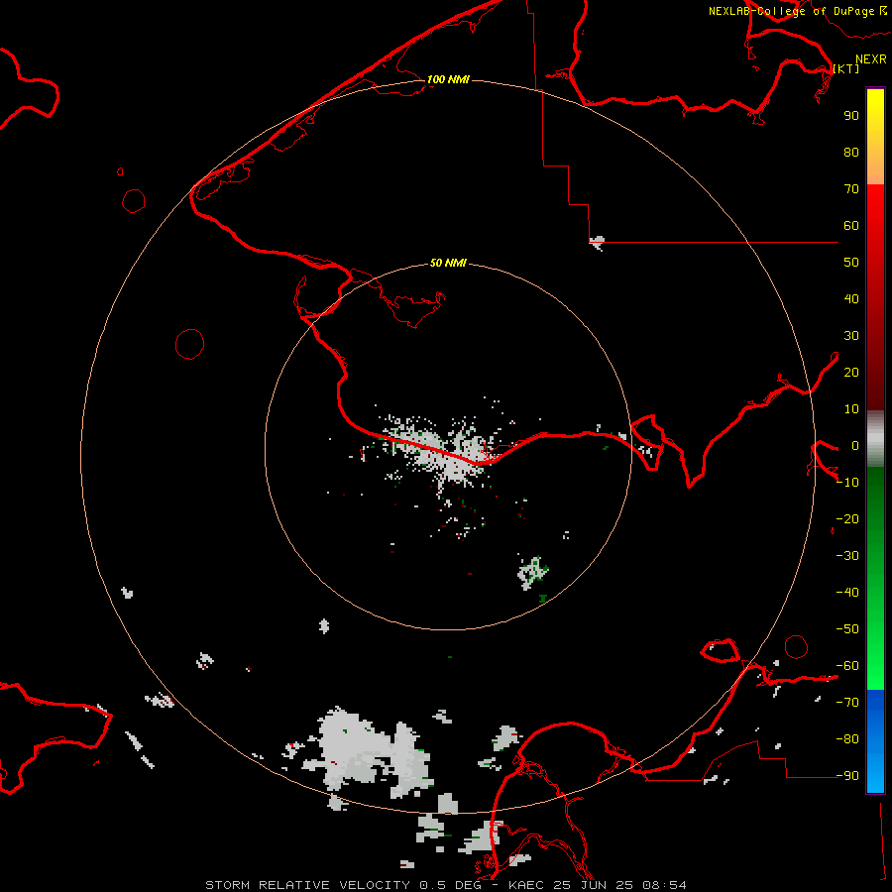Pick the gray zero-velocity segment of the scale

click(x=875, y=439)
